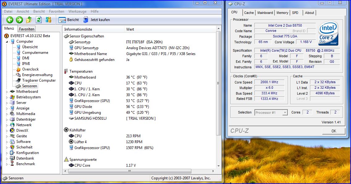Open the Ansicht menu
The height and width of the screenshot is (184, 351).
23,11
